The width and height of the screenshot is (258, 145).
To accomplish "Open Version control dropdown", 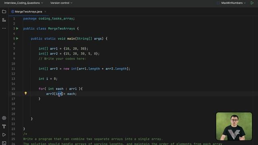I will (x=61, y=3).
